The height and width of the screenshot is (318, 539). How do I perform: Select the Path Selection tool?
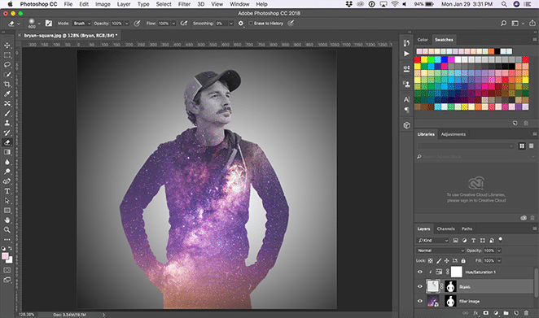pyautogui.click(x=7, y=201)
